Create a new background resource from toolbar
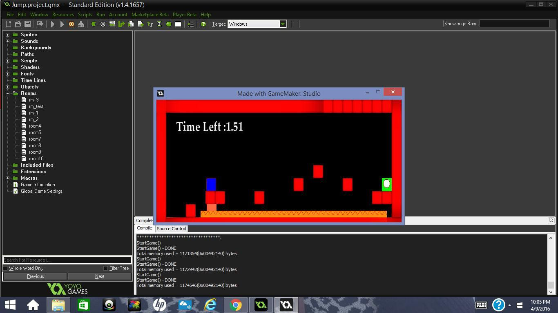Screen dimensions: 558x313 (112, 24)
